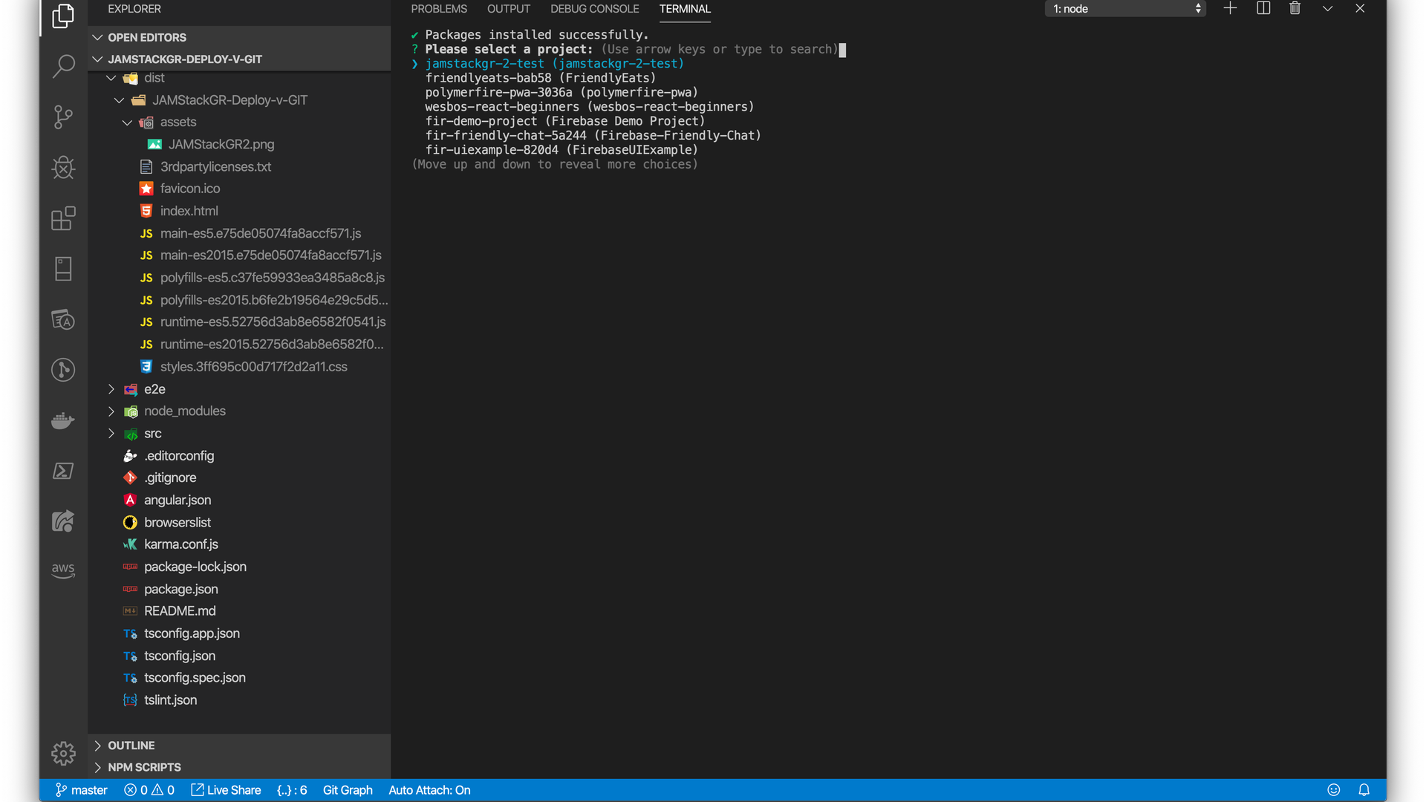The image size is (1426, 802).
Task: Collapse the assets folder
Action: tap(178, 123)
